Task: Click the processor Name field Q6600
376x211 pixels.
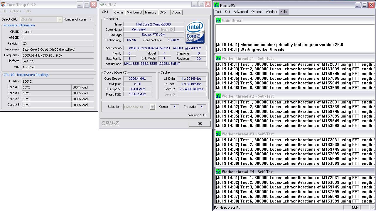Action: click(x=153, y=24)
